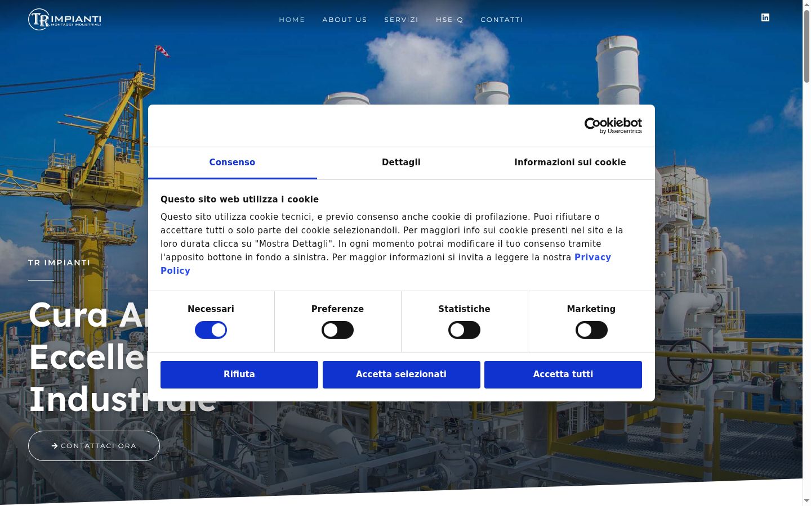Go to HOME in the navigation

[x=292, y=20]
